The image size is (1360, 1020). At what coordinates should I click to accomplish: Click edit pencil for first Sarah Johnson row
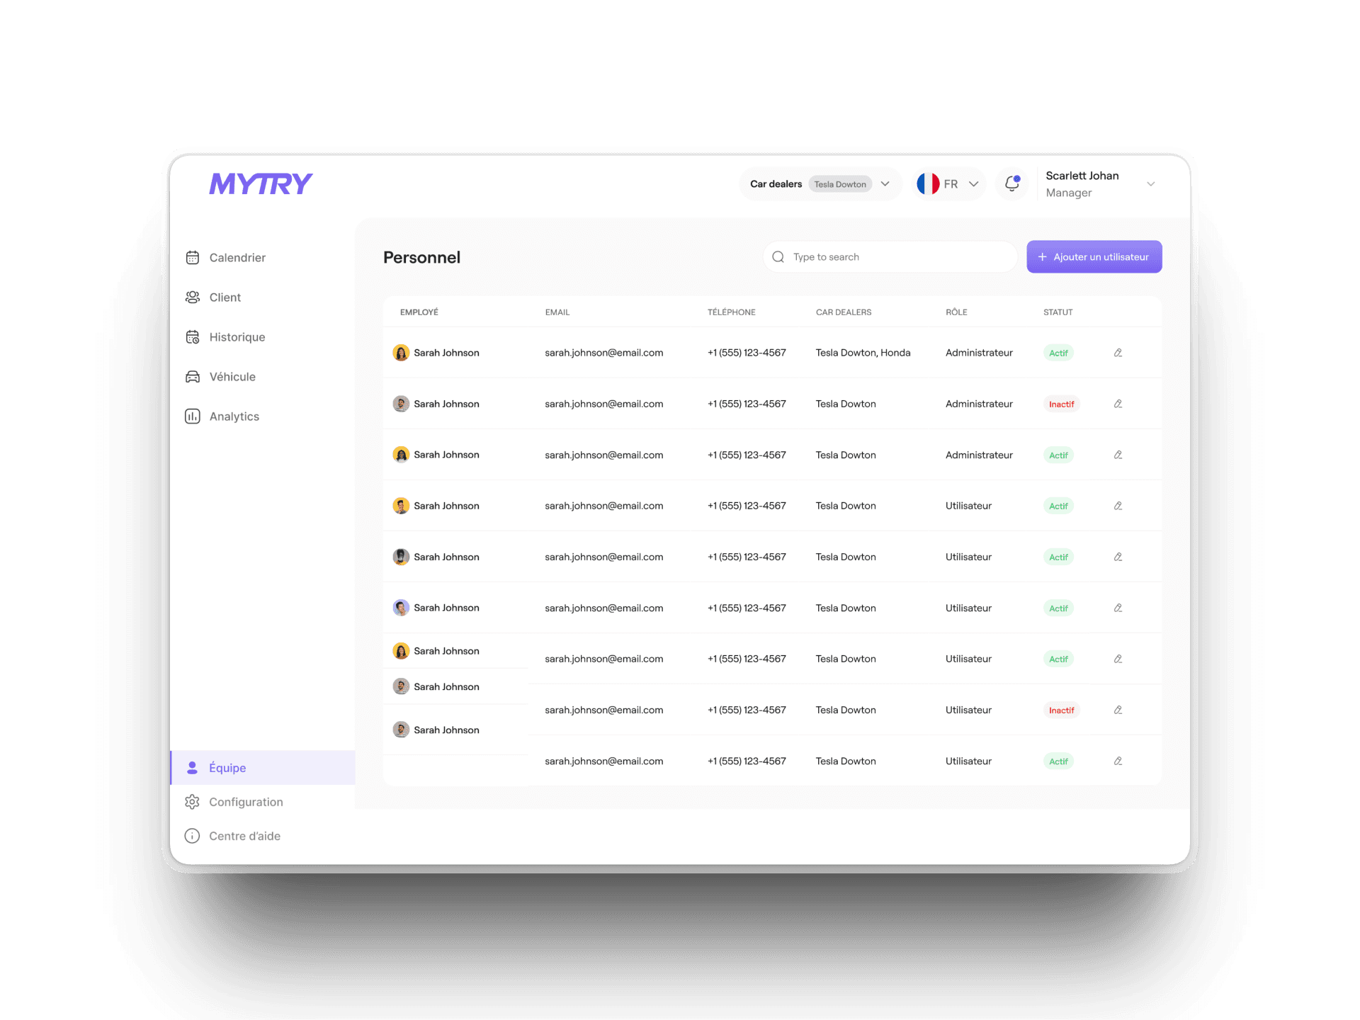tap(1118, 353)
